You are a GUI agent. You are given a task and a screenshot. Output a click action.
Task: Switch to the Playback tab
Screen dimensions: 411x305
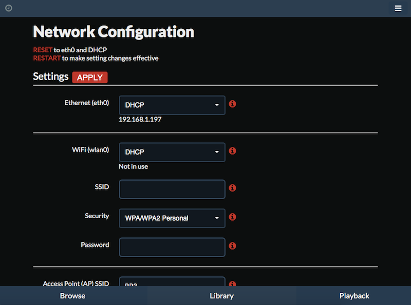(354, 296)
